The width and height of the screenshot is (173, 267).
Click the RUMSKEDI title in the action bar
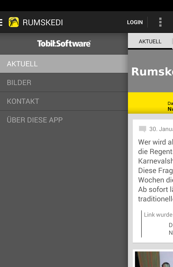pos(43,22)
